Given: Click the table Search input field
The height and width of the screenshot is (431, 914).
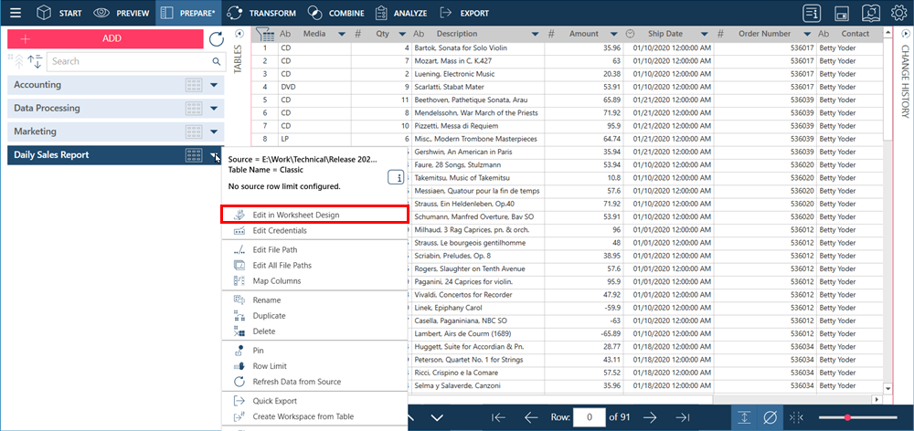Looking at the screenshot, I should (130, 61).
